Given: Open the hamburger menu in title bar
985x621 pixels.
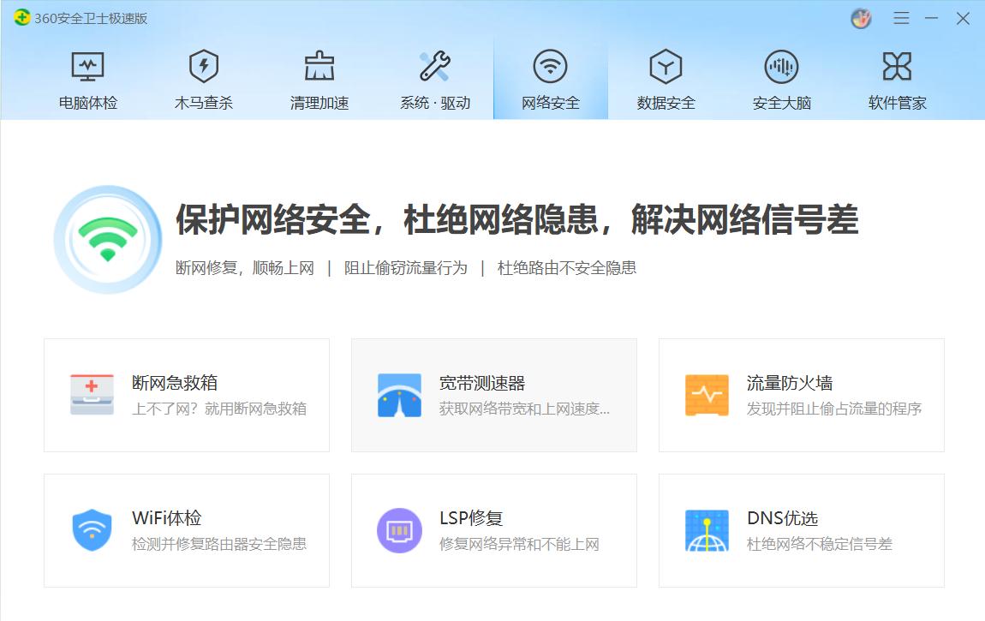Looking at the screenshot, I should point(901,17).
